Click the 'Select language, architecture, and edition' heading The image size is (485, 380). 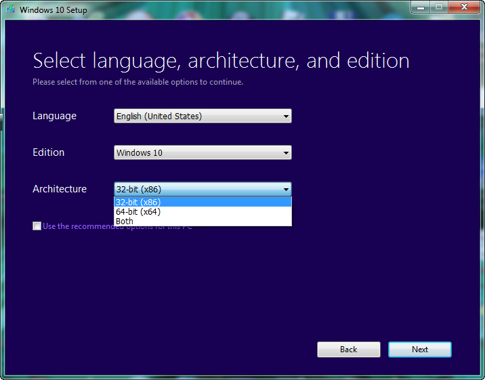click(221, 61)
